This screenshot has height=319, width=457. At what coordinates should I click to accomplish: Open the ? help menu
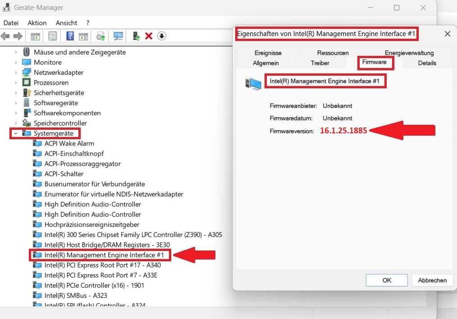88,23
